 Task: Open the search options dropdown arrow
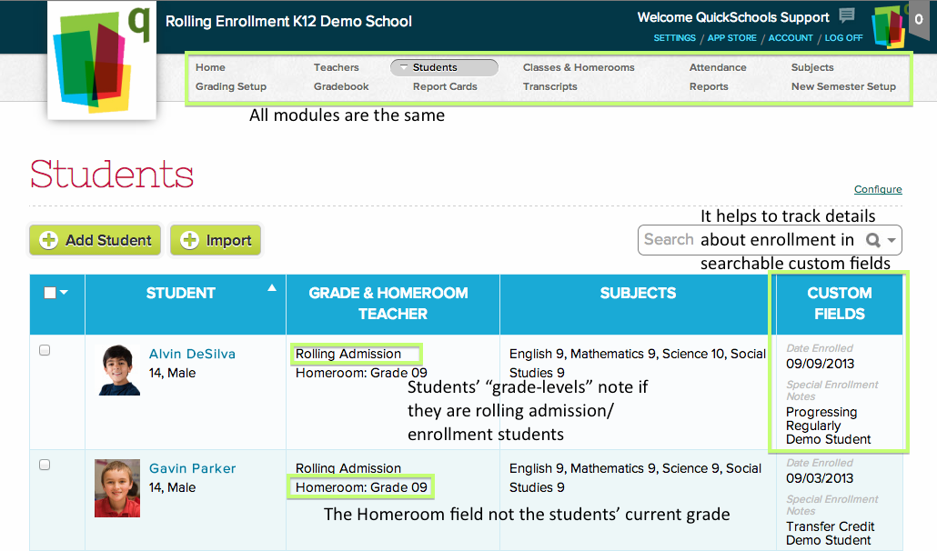click(x=892, y=241)
